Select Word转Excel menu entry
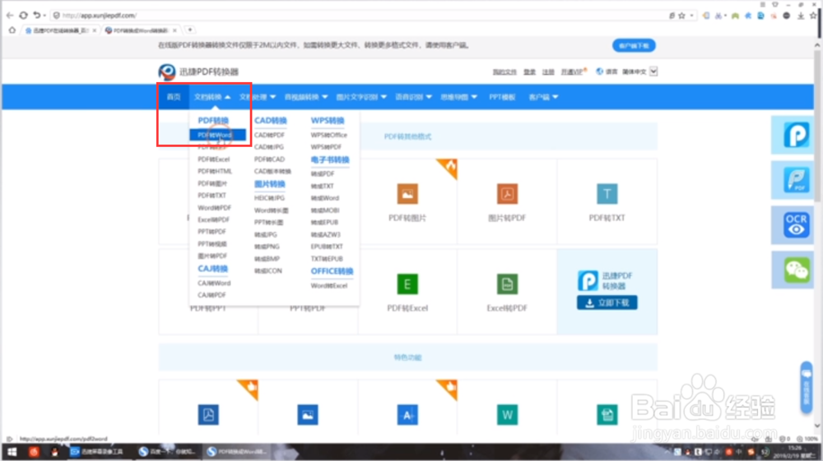Image resolution: width=823 pixels, height=461 pixels. pyautogui.click(x=328, y=285)
